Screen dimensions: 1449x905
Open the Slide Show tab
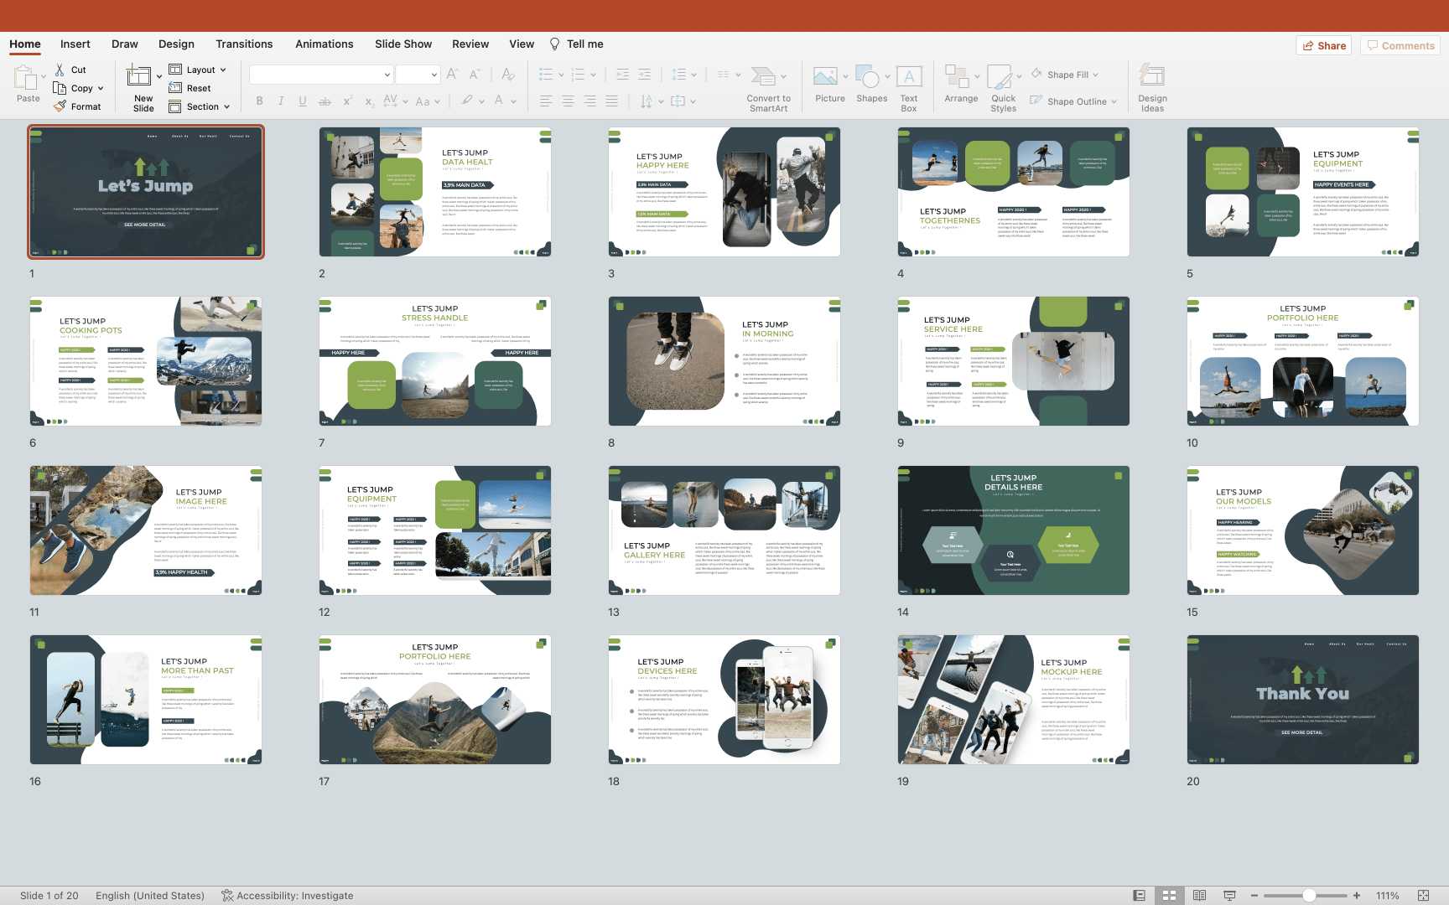pyautogui.click(x=402, y=44)
